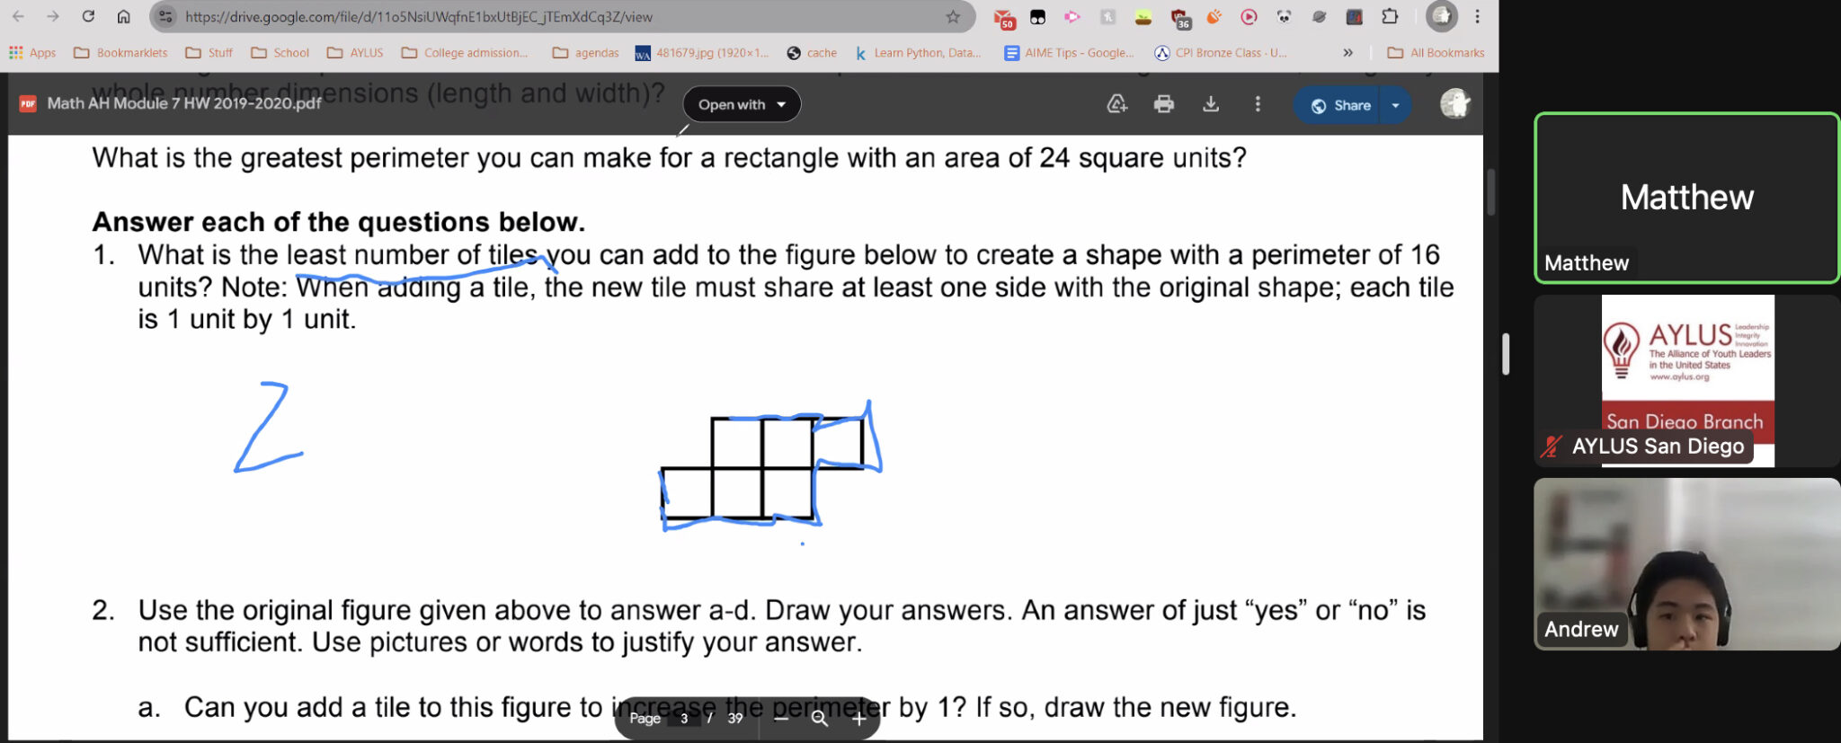Open the shield extension with 36 badge

coord(1180,17)
